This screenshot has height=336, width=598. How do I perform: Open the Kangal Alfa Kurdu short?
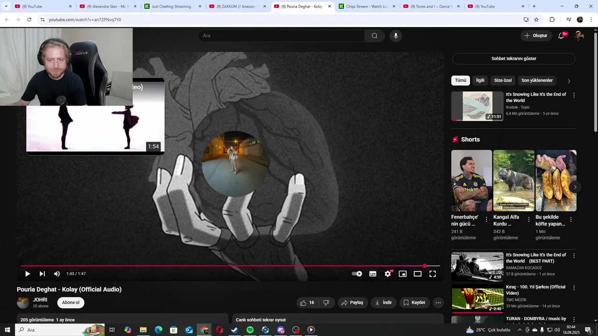point(514,181)
